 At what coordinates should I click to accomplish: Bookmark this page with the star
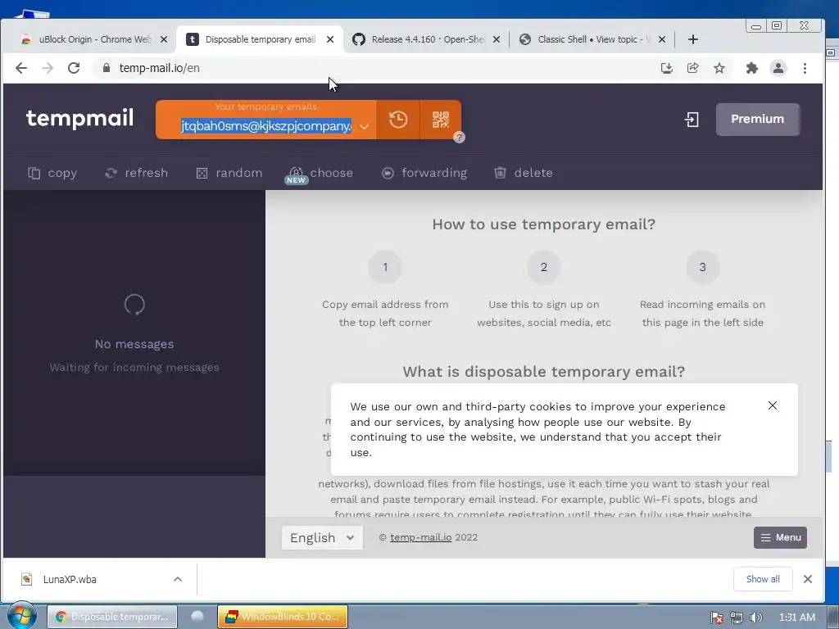(x=719, y=68)
